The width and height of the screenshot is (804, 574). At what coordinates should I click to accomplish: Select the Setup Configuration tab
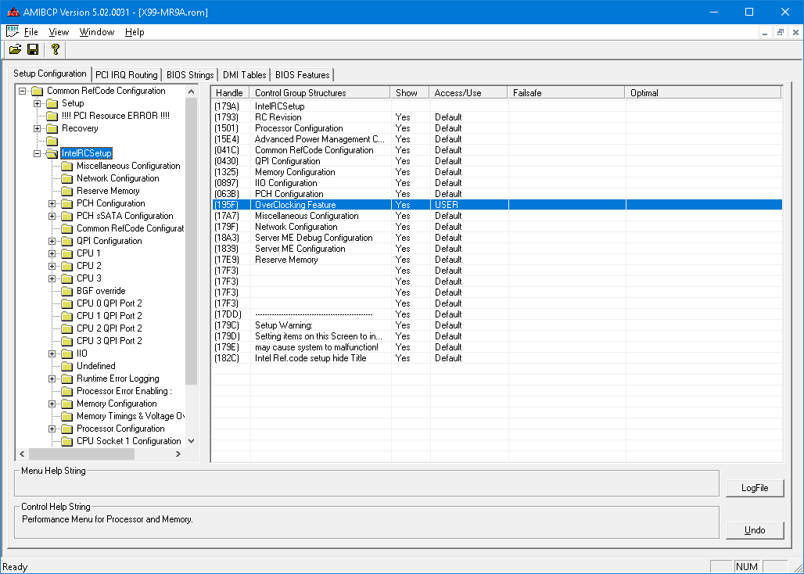[x=50, y=74]
